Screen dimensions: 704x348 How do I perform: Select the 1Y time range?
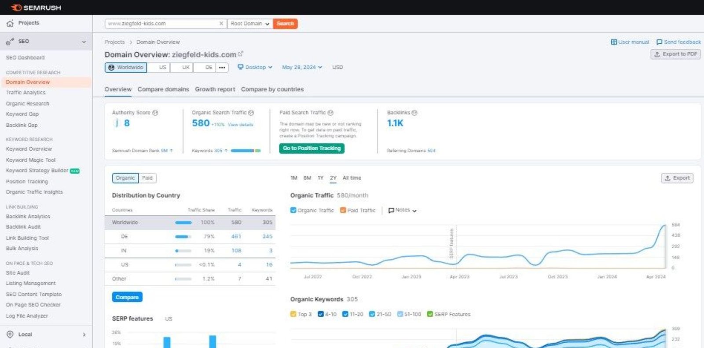[x=321, y=178]
